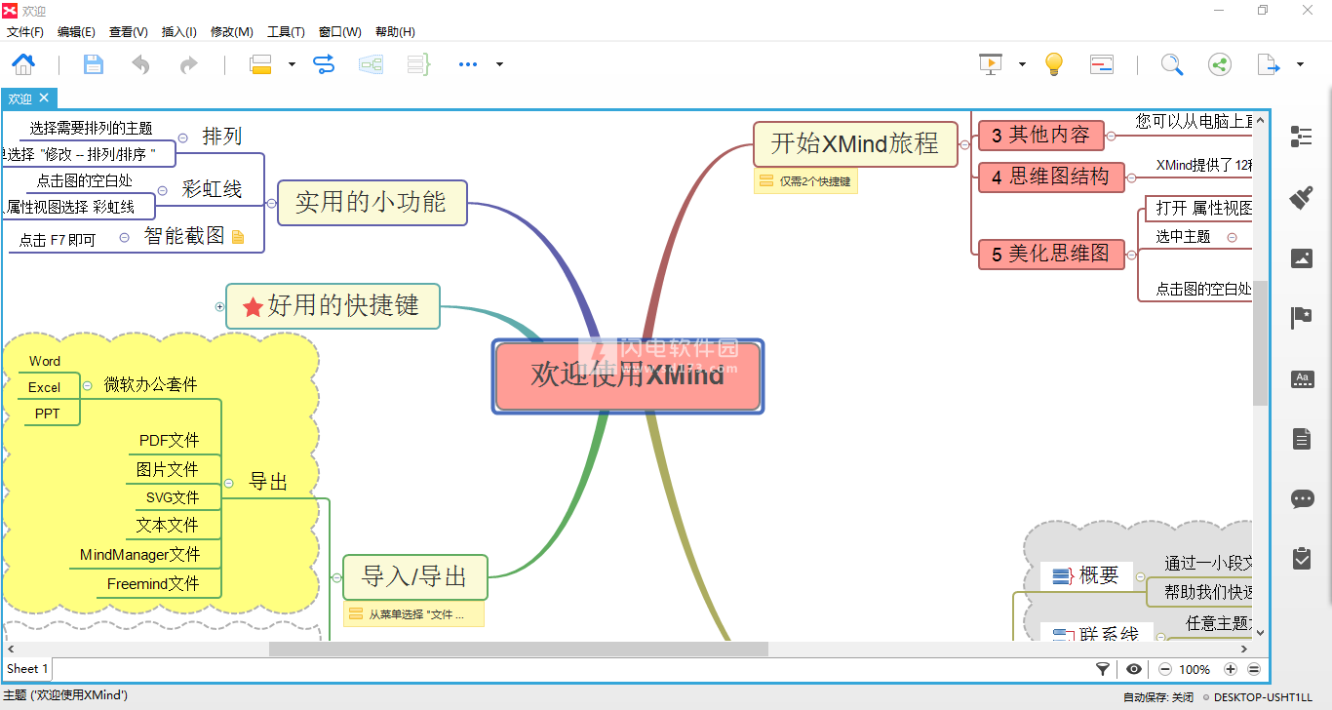Collapse the 5 美化思维图 topic
This screenshot has width=1332, height=710.
click(1131, 255)
